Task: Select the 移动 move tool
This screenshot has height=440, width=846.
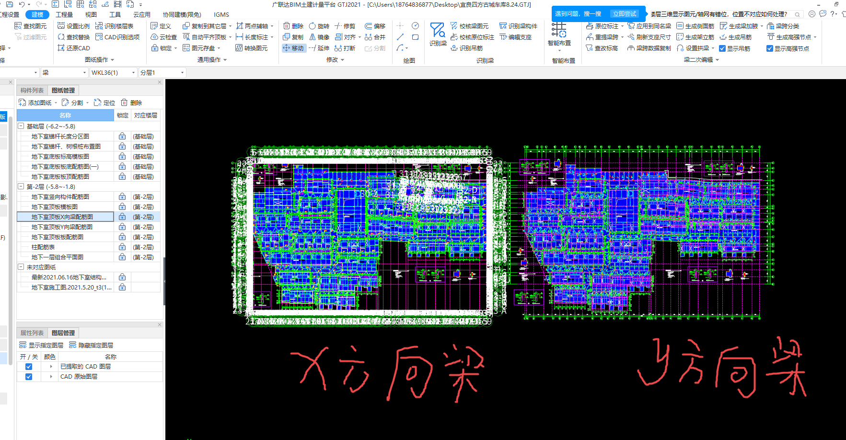Action: coord(293,48)
